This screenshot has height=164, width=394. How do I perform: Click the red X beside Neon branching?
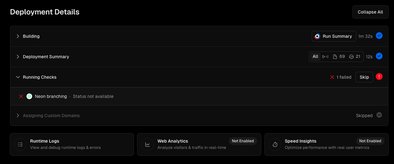point(21,96)
